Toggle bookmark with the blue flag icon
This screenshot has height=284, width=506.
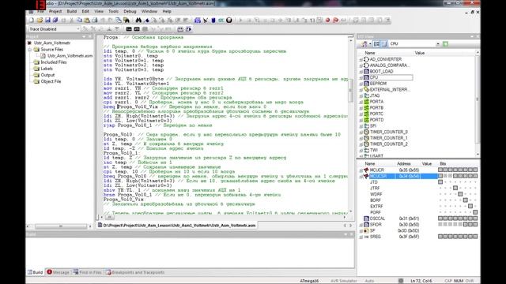click(146, 20)
